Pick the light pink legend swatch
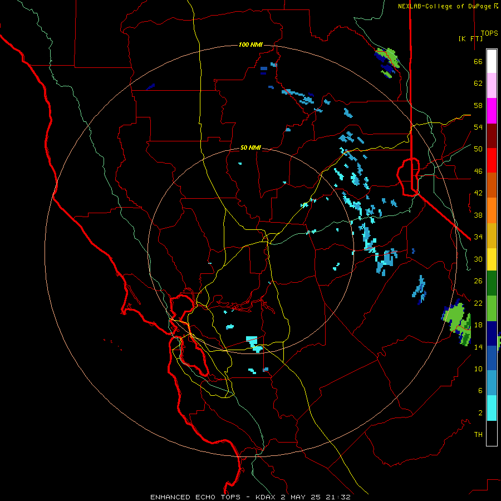The width and height of the screenshot is (501, 501). point(492,86)
